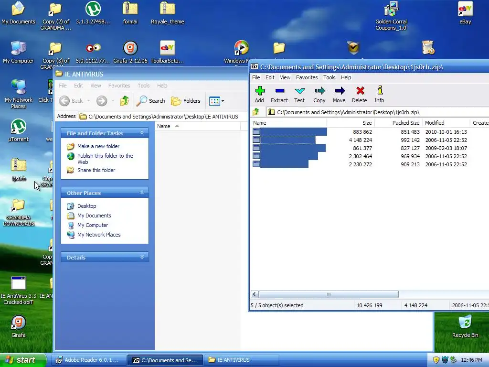Open the Favorites menu in 7-Zip
Screen dimensions: 489x367
coord(307,77)
